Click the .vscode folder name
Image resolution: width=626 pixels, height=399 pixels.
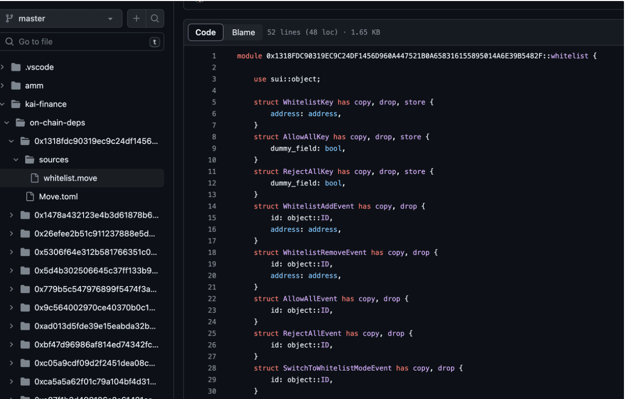point(39,67)
